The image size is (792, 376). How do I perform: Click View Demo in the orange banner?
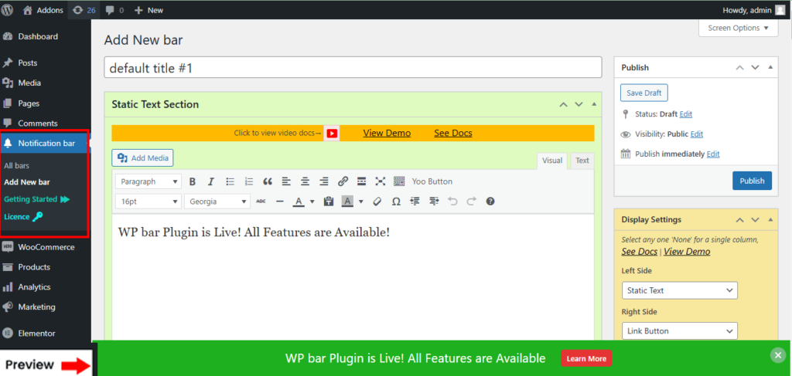[x=387, y=133]
